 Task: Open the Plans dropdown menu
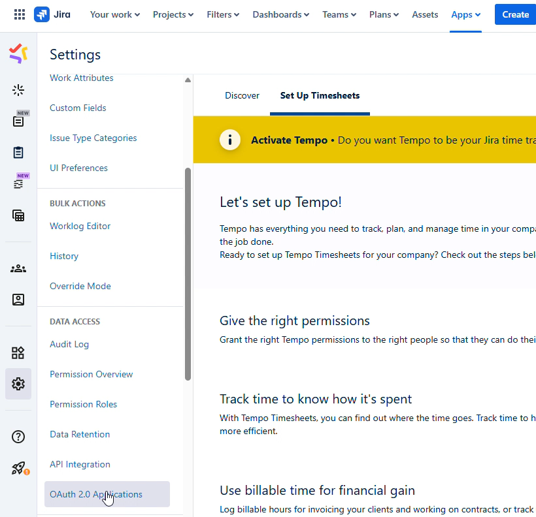(x=384, y=14)
